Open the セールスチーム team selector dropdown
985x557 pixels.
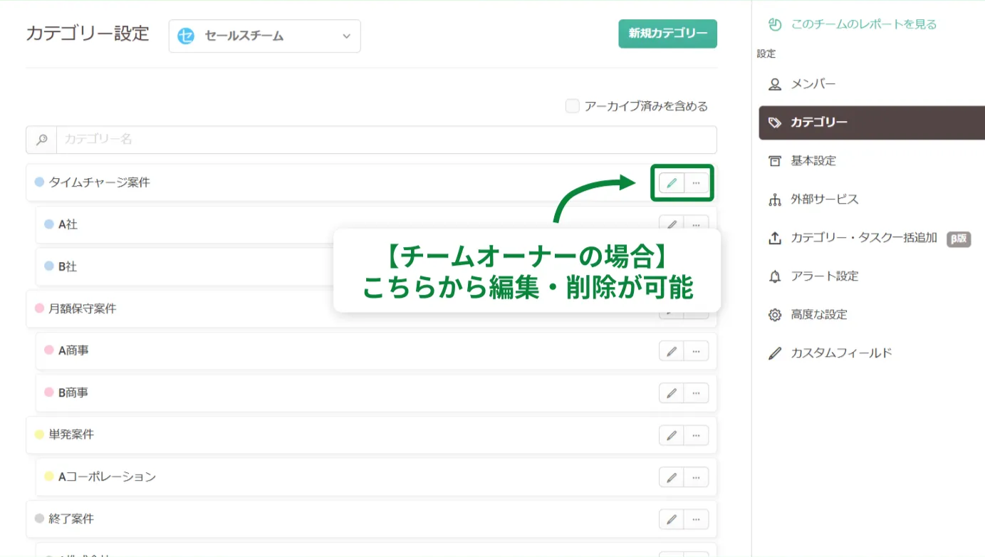(x=264, y=36)
